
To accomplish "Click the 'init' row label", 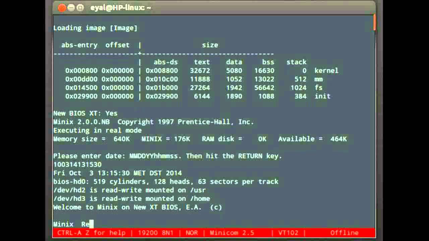I will coord(322,96).
